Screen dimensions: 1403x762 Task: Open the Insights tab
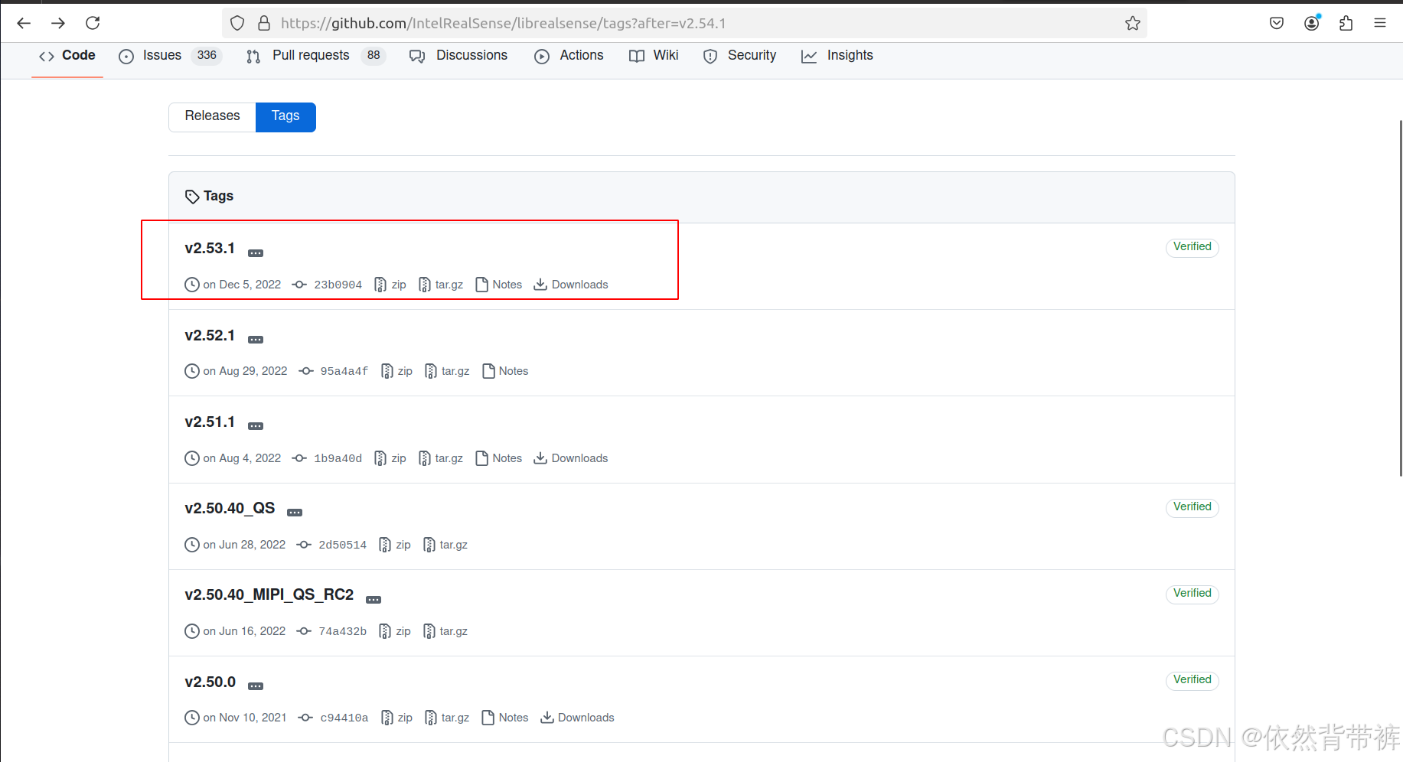coord(837,55)
